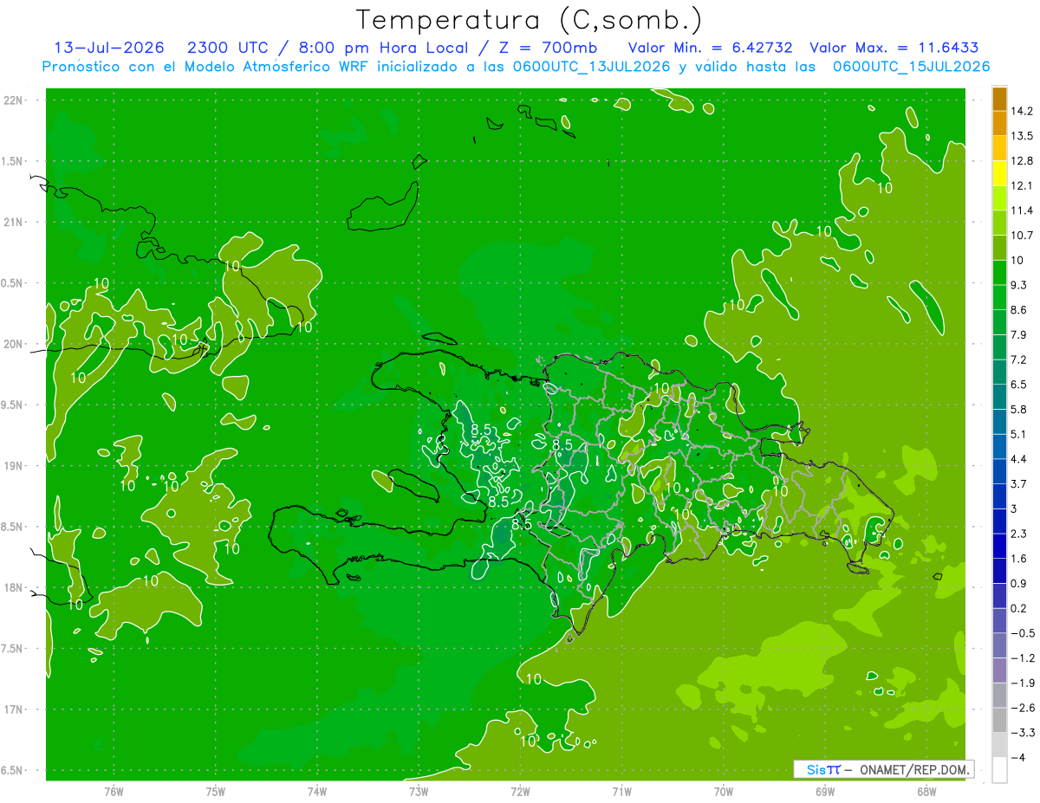Click the "3.7" color scale value
This screenshot has width=1040, height=803.
click(x=1018, y=484)
